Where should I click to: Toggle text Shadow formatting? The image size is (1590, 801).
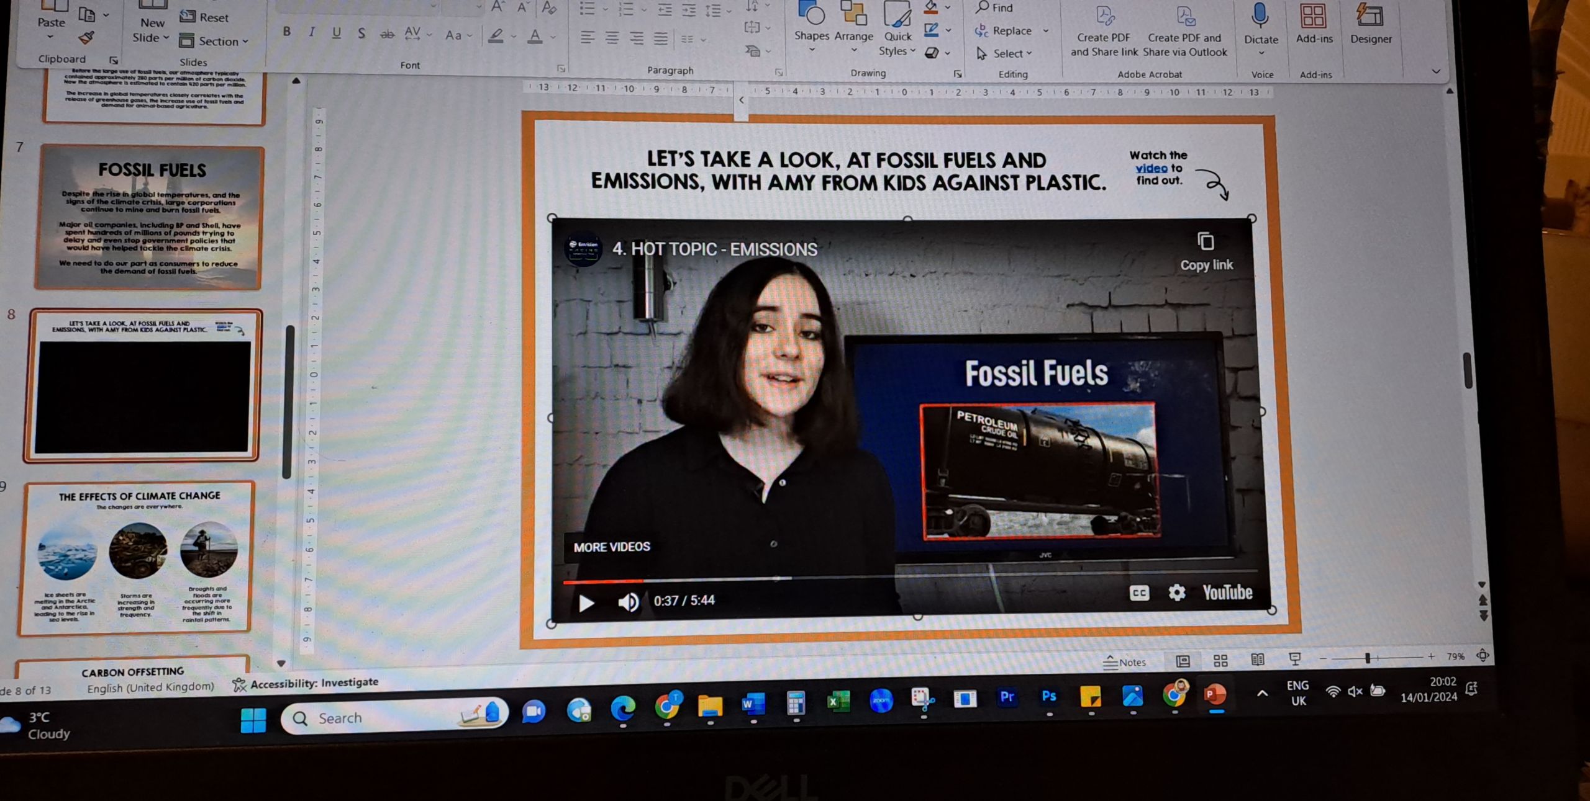point(361,33)
